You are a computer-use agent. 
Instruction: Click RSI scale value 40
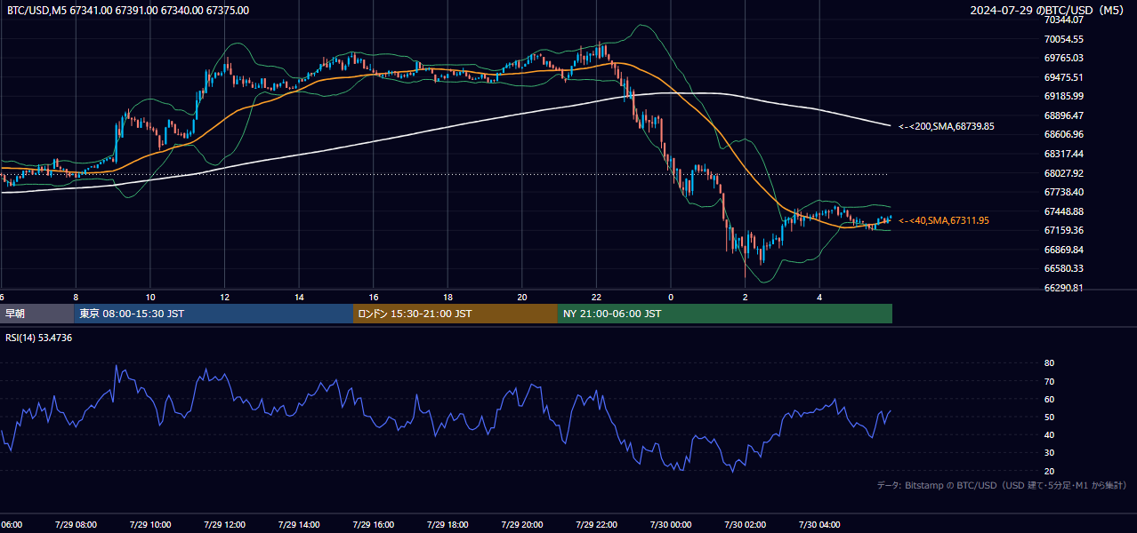(1050, 435)
